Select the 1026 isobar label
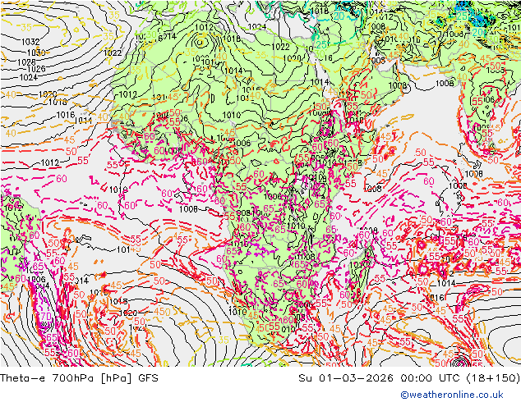 (x=36, y=69)
